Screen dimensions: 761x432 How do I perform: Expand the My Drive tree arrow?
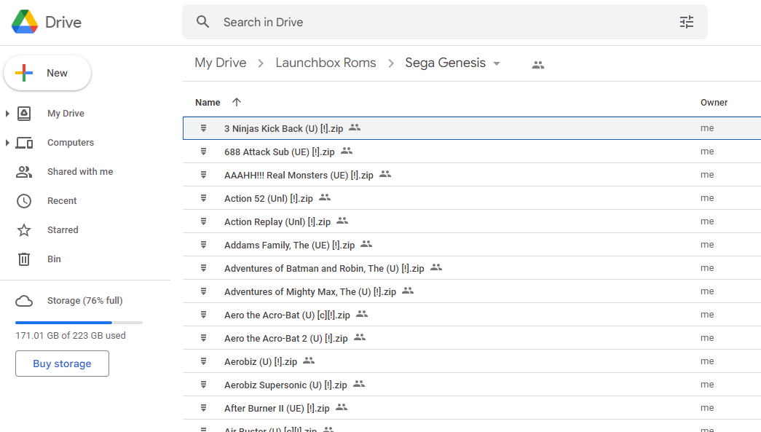7,114
